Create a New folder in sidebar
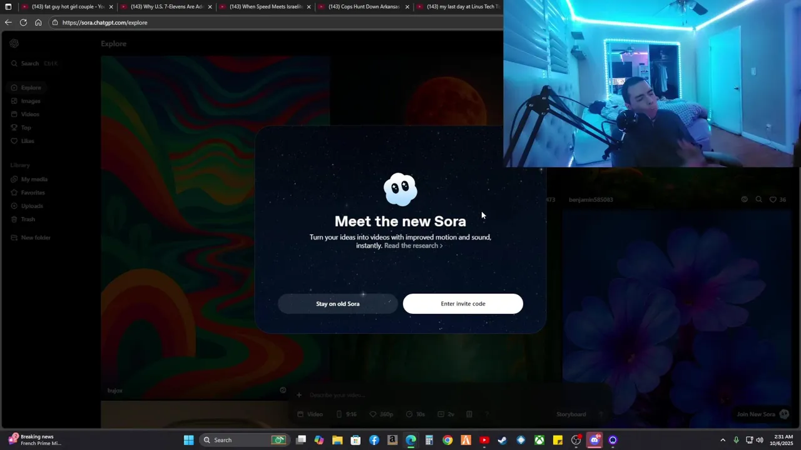This screenshot has width=801, height=450. click(x=31, y=237)
